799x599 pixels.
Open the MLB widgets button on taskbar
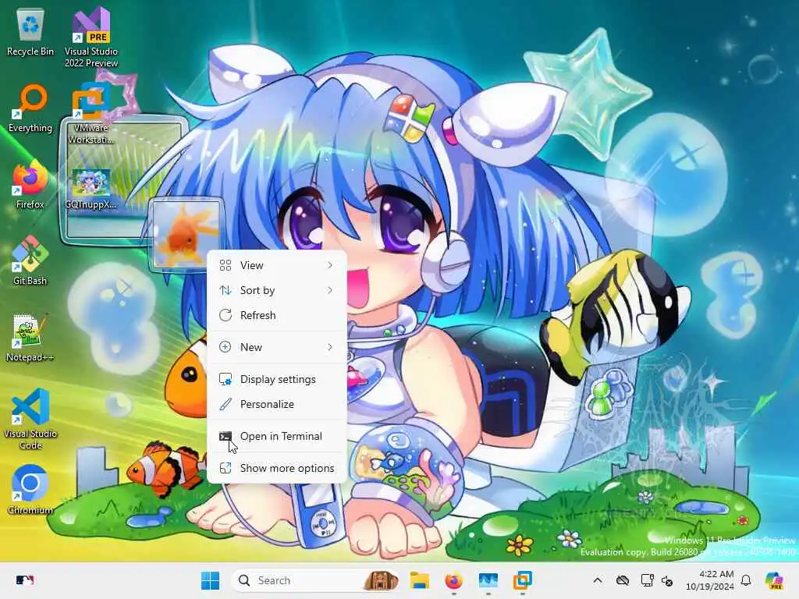point(24,580)
